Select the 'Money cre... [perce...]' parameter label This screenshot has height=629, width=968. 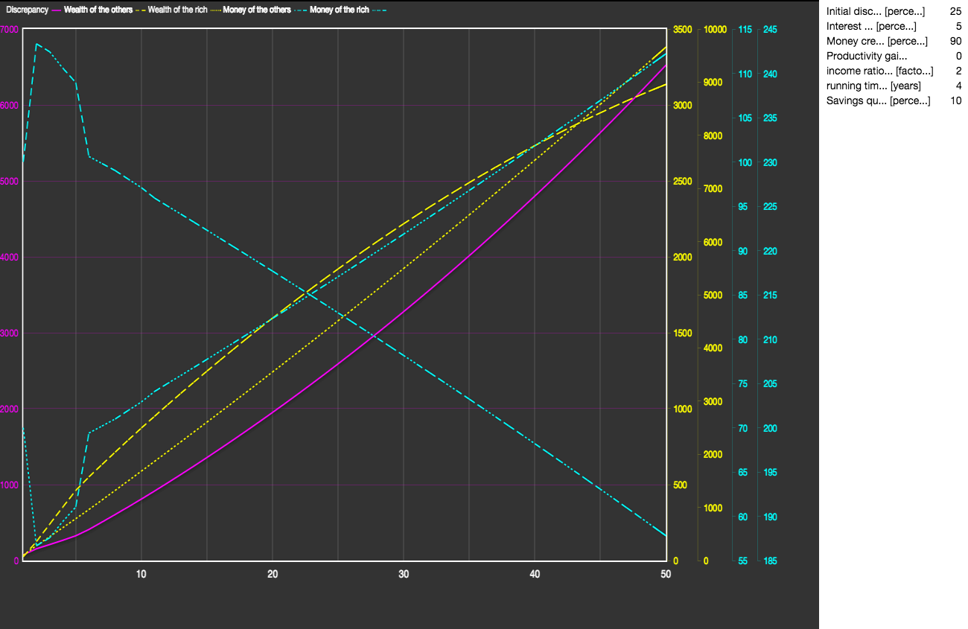coord(877,41)
